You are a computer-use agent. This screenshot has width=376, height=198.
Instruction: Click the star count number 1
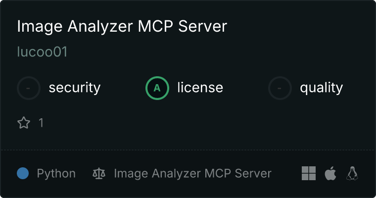coord(41,123)
